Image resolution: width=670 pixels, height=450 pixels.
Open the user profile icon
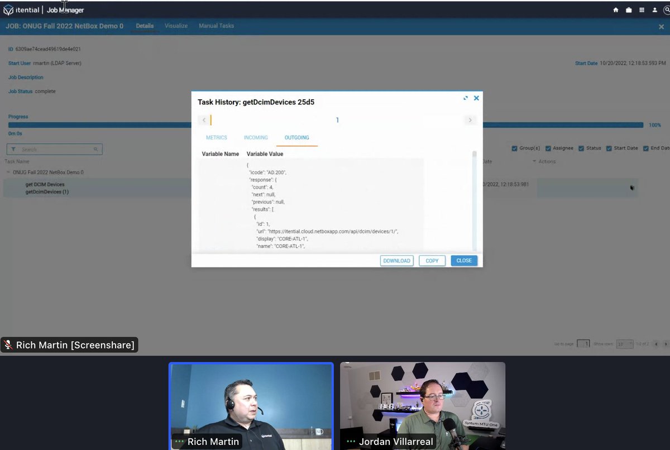point(654,10)
